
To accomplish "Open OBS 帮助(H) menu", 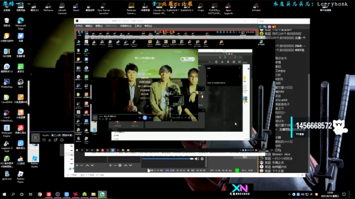I will click(148, 26).
